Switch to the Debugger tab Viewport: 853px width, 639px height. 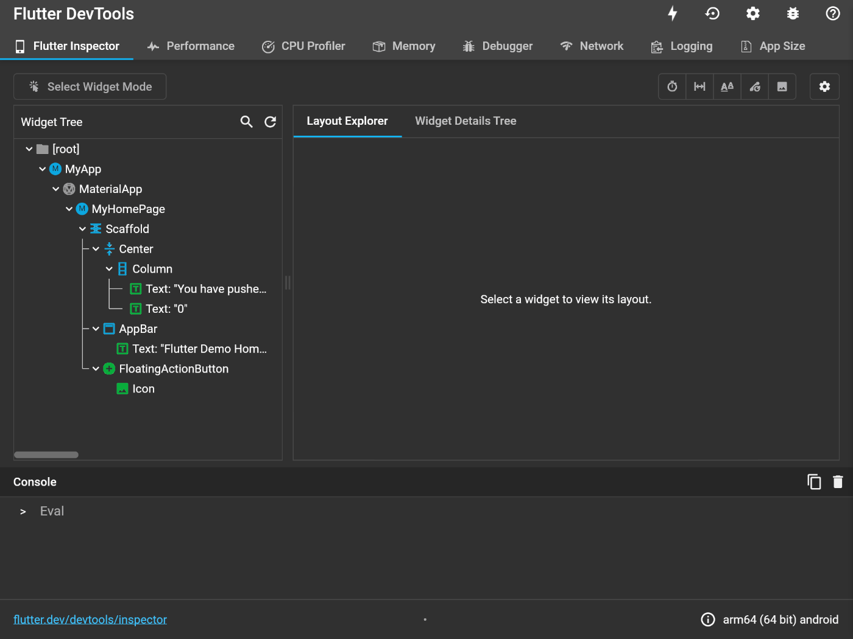497,46
